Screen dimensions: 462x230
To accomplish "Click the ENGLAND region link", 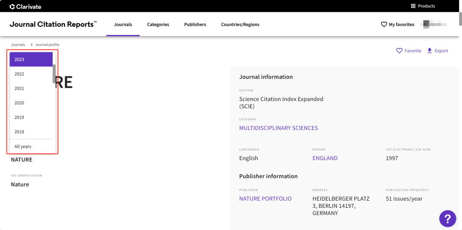I will coord(325,158).
